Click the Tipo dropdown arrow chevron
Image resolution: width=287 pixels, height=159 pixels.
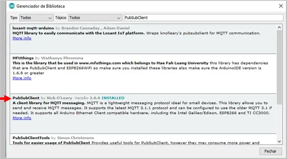pos(50,18)
